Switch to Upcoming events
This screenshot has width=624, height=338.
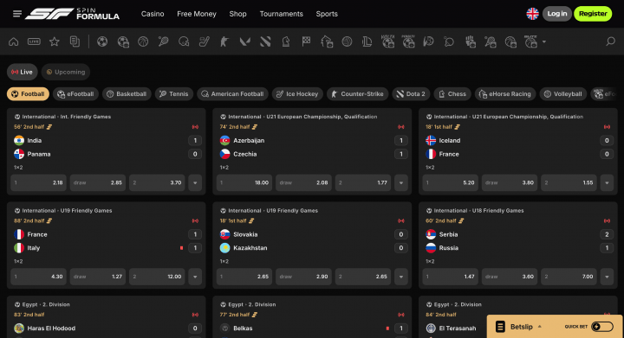66,73
